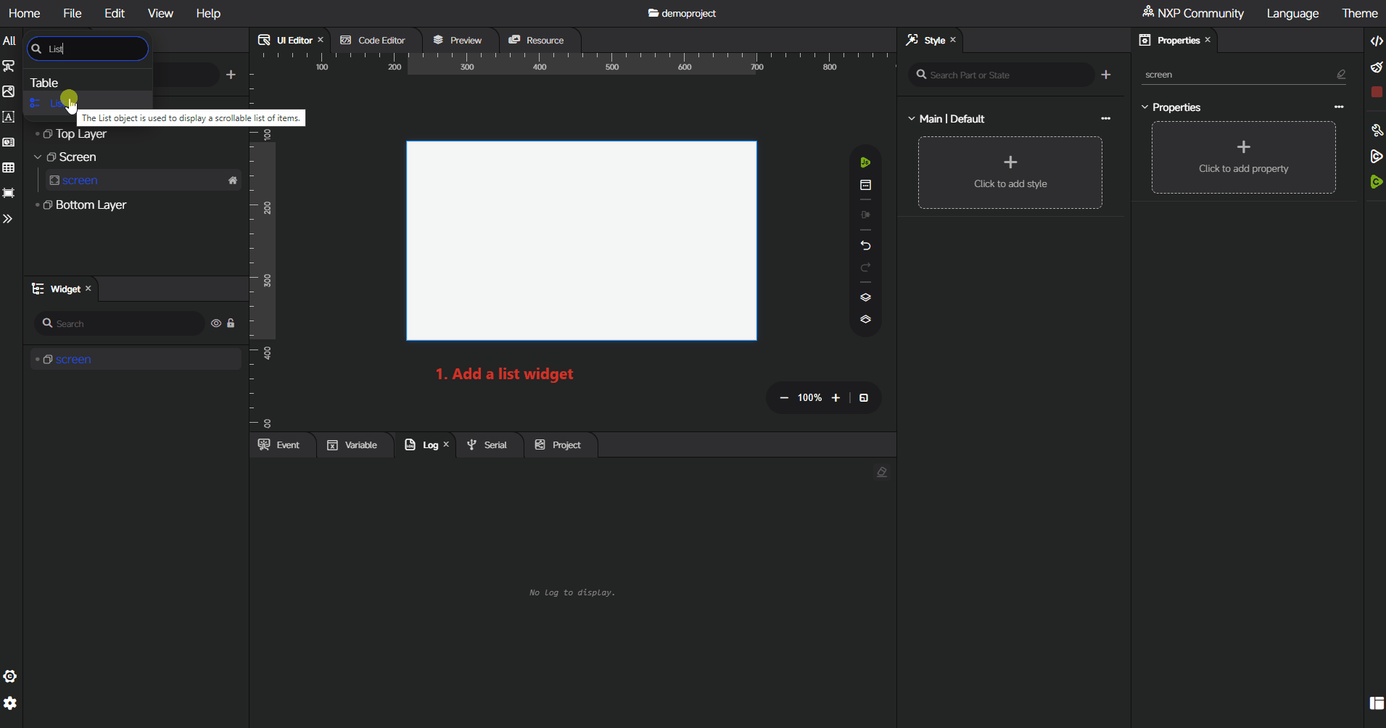Open the Home menu
The height and width of the screenshot is (728, 1386).
pyautogui.click(x=24, y=13)
